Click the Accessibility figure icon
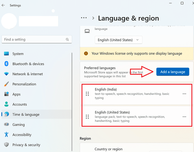The image size is (194, 152). pos(6,135)
